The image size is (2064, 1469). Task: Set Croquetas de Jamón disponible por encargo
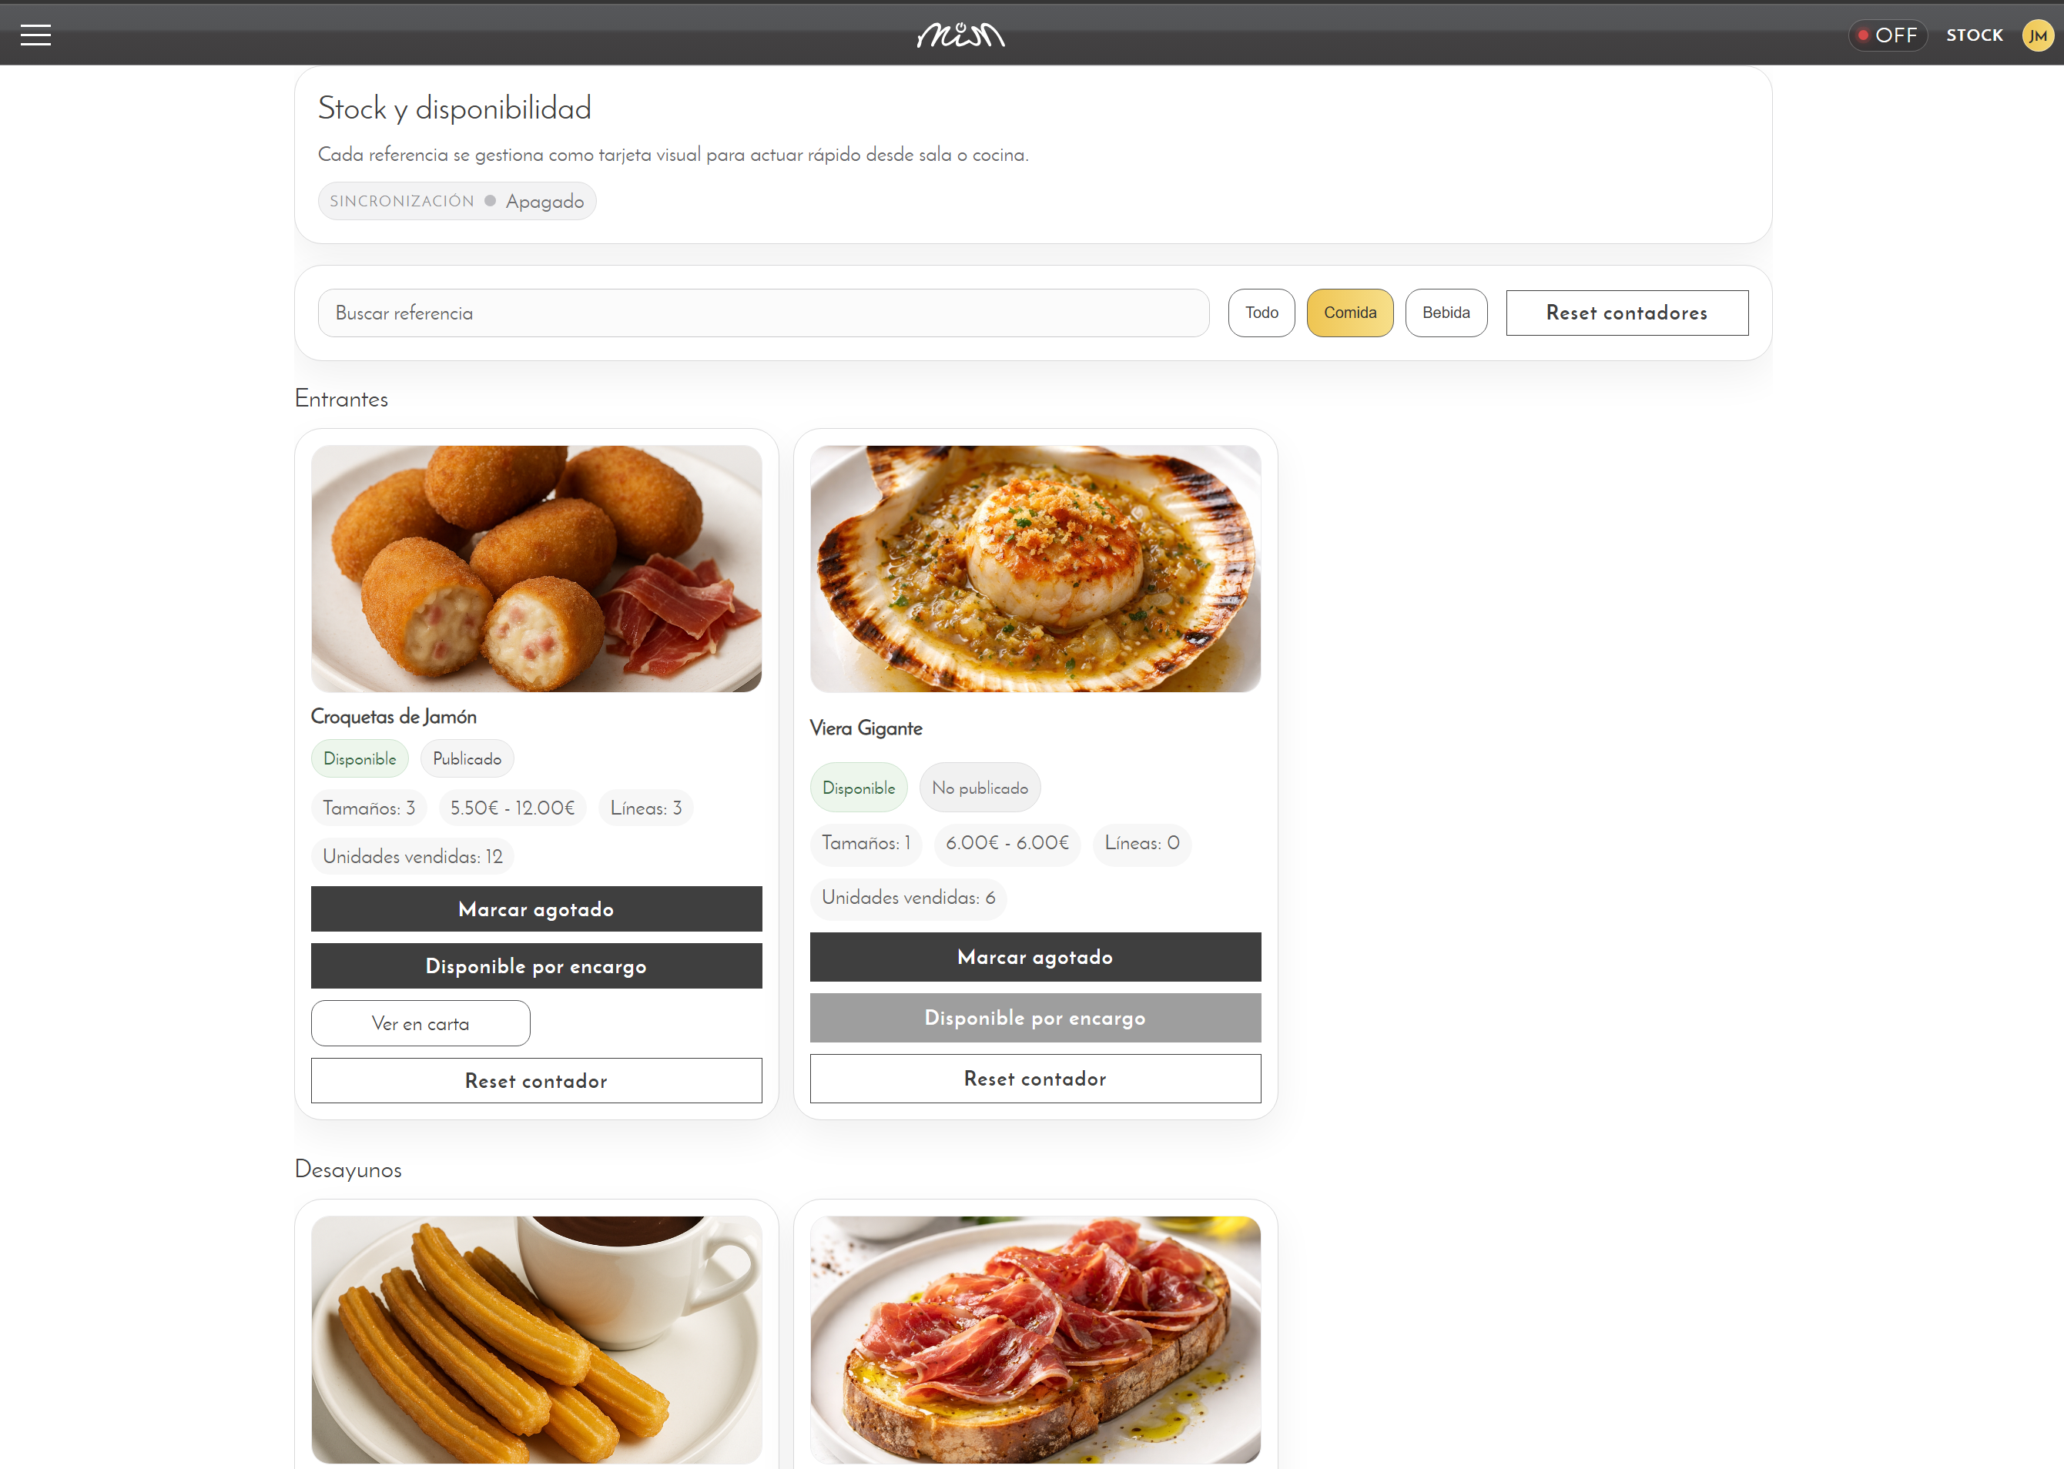pyautogui.click(x=537, y=966)
